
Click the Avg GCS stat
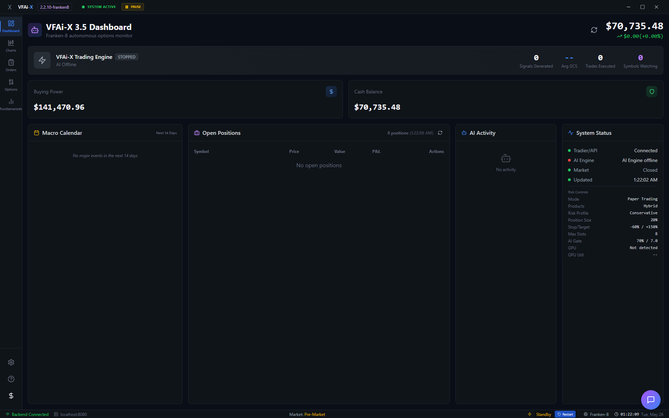click(569, 61)
